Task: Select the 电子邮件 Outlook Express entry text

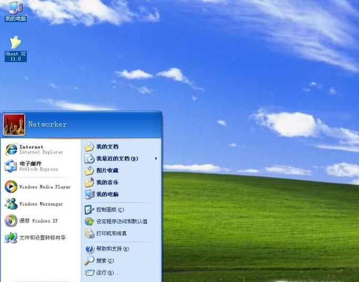Action: coord(38,166)
